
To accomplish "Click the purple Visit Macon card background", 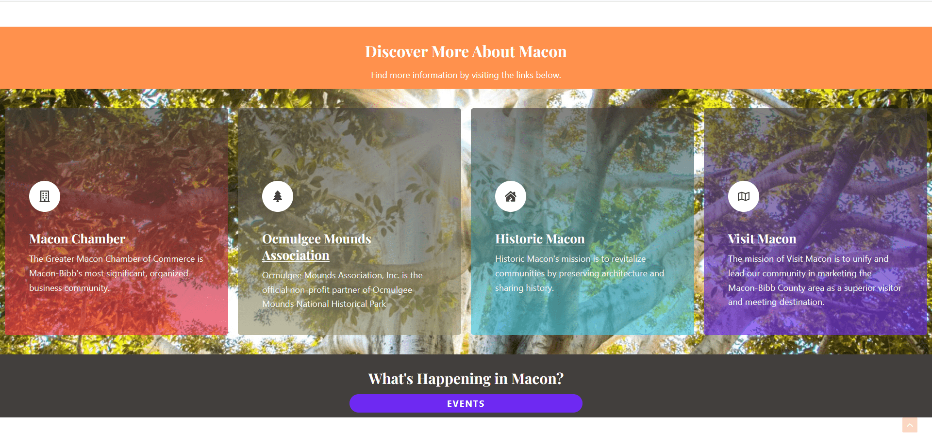I will (x=815, y=145).
